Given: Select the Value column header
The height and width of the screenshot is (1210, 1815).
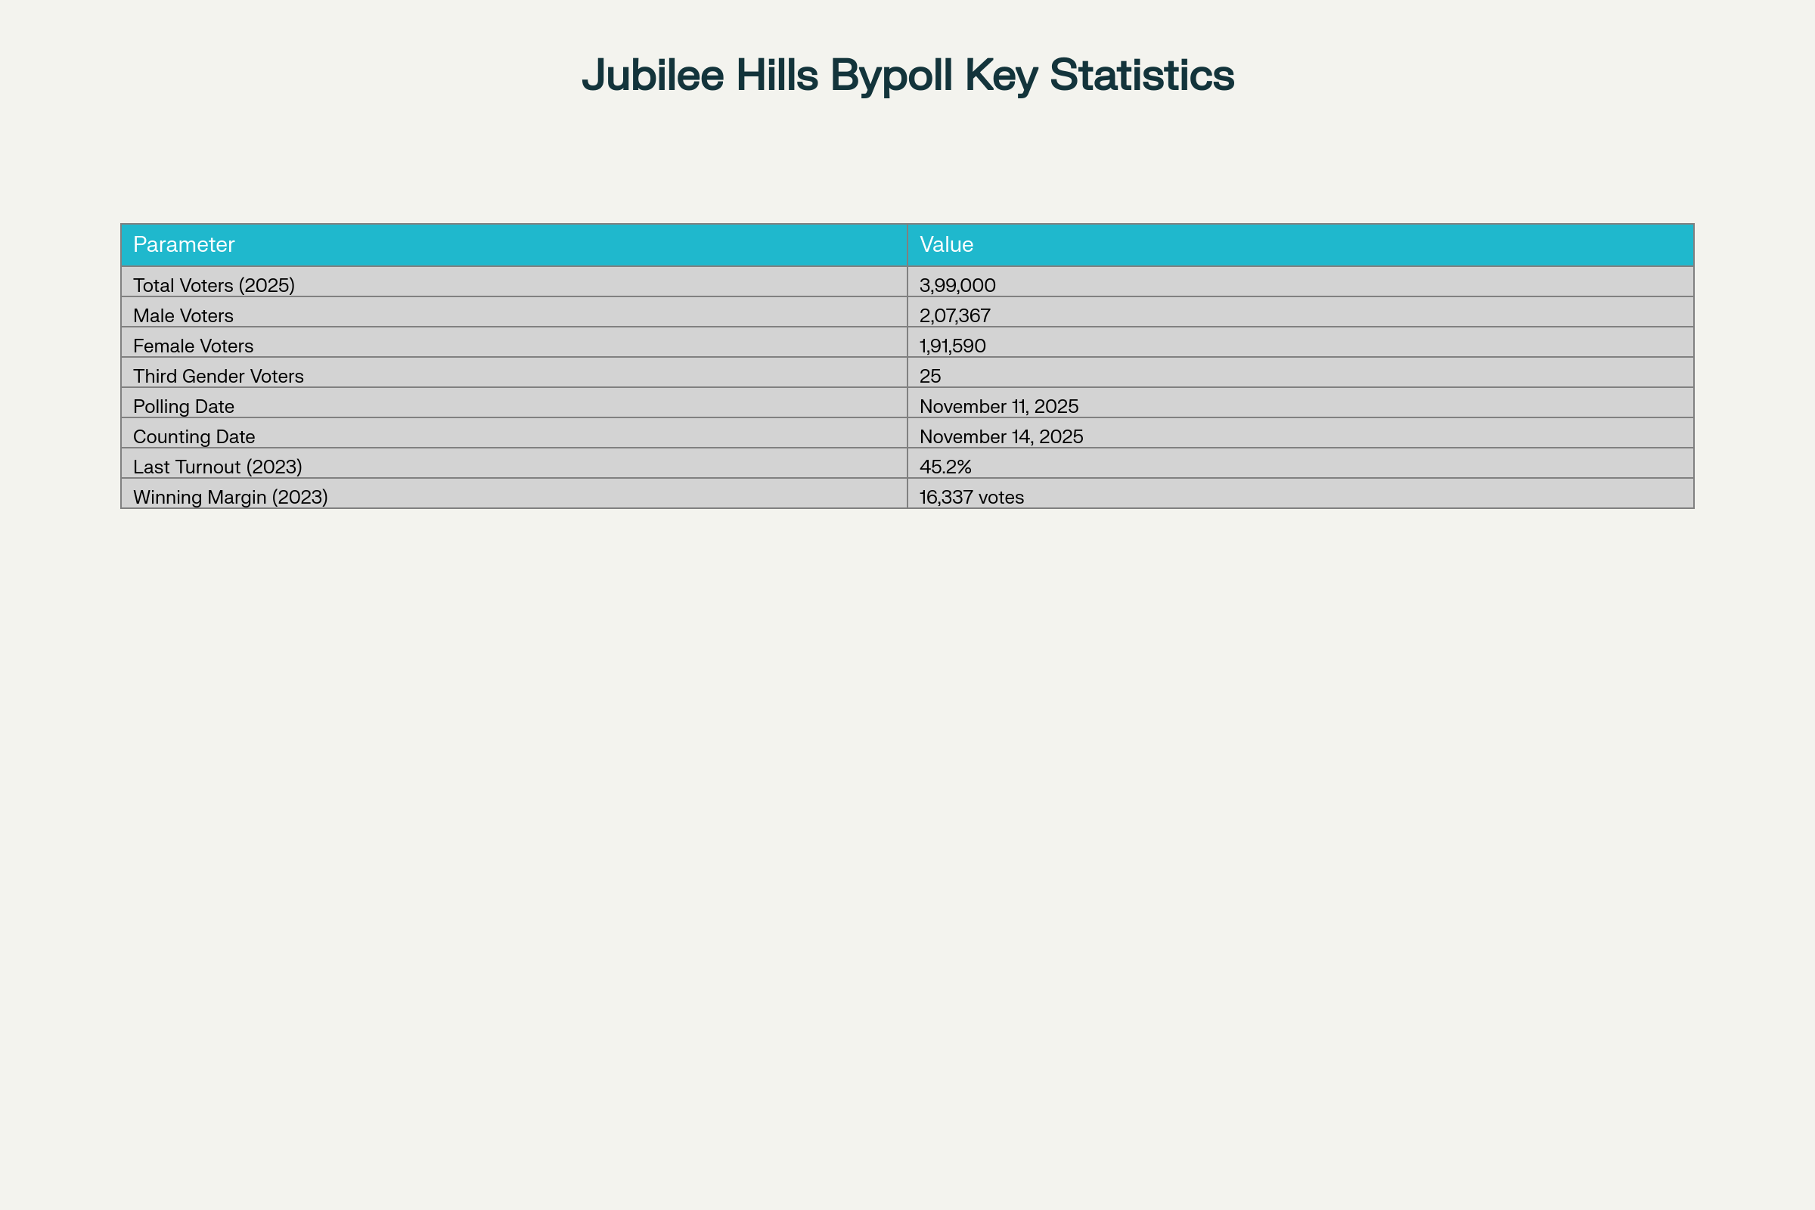Looking at the screenshot, I should pyautogui.click(x=946, y=244).
